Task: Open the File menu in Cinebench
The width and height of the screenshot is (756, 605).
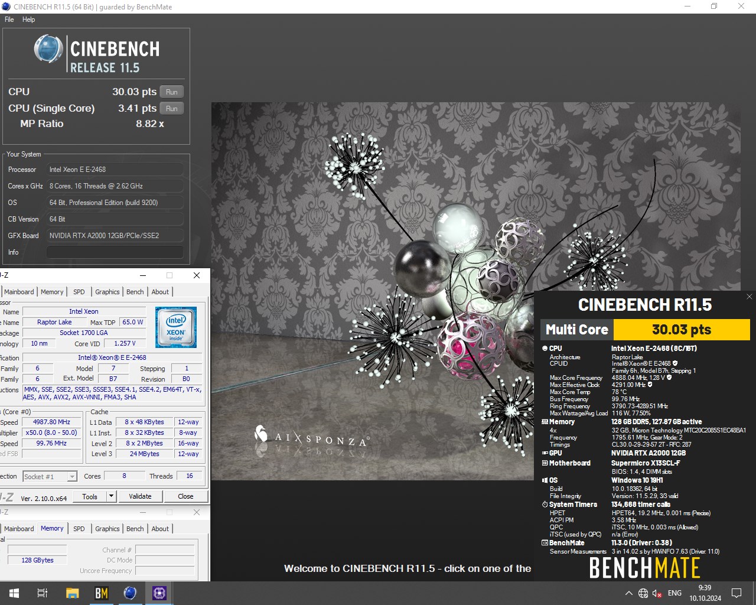Action: [9, 19]
